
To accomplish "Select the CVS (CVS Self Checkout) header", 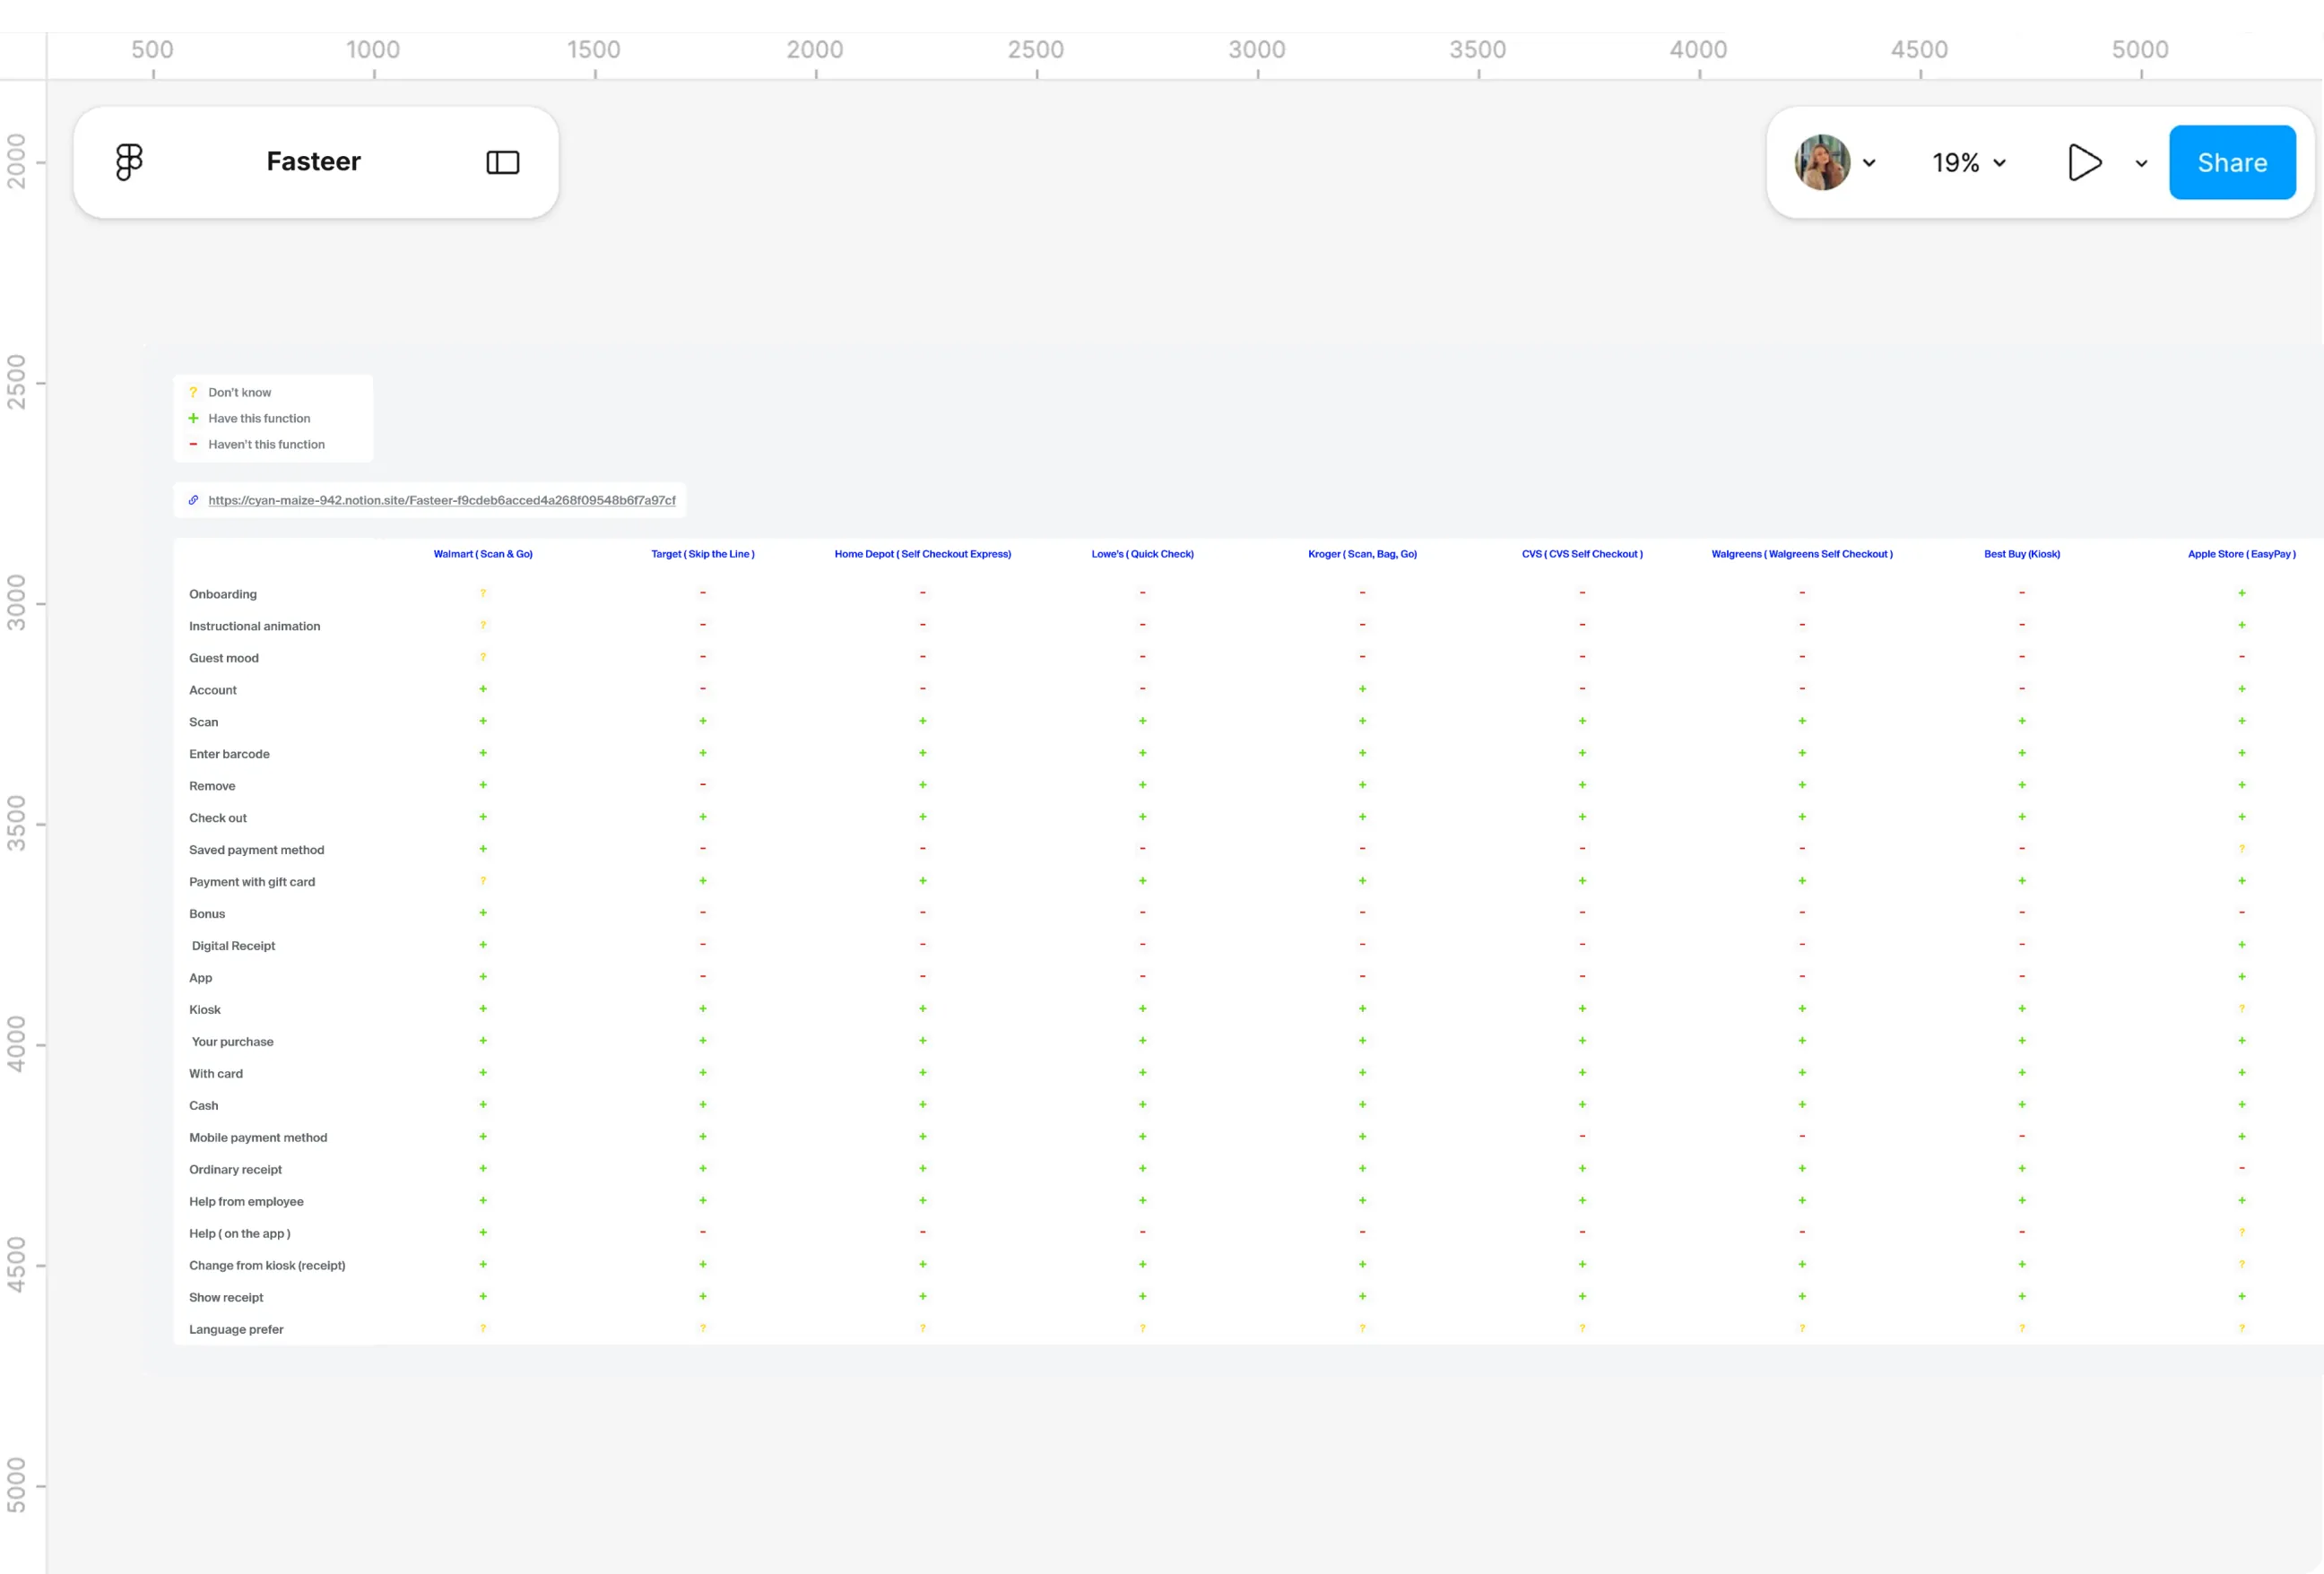I will click(1583, 554).
